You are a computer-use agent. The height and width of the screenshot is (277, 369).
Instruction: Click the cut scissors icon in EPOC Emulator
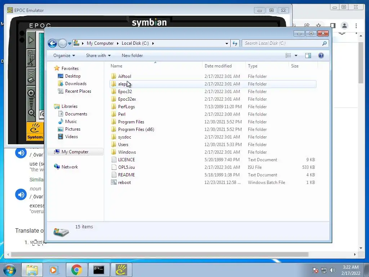31,58
